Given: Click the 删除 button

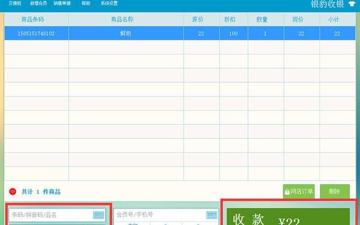Looking at the screenshot, I should (335, 191).
